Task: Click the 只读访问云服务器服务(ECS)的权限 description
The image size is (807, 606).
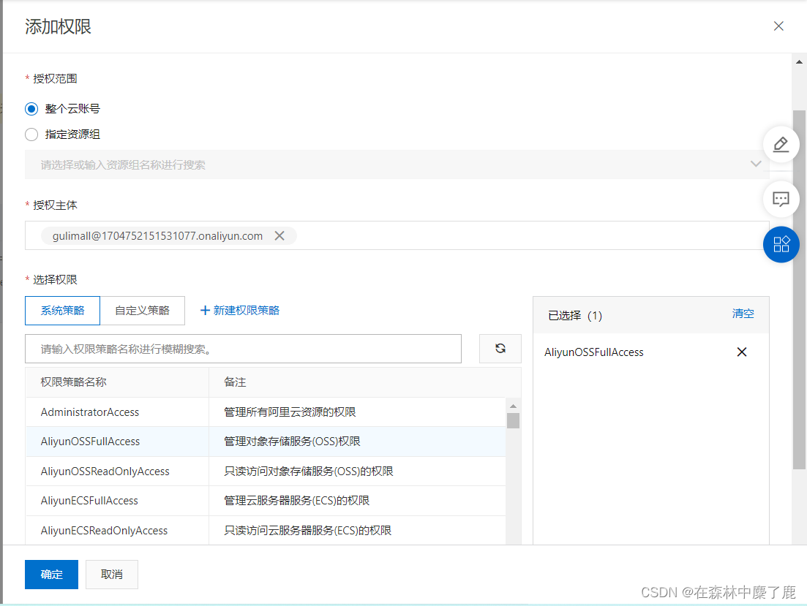Action: point(308,531)
